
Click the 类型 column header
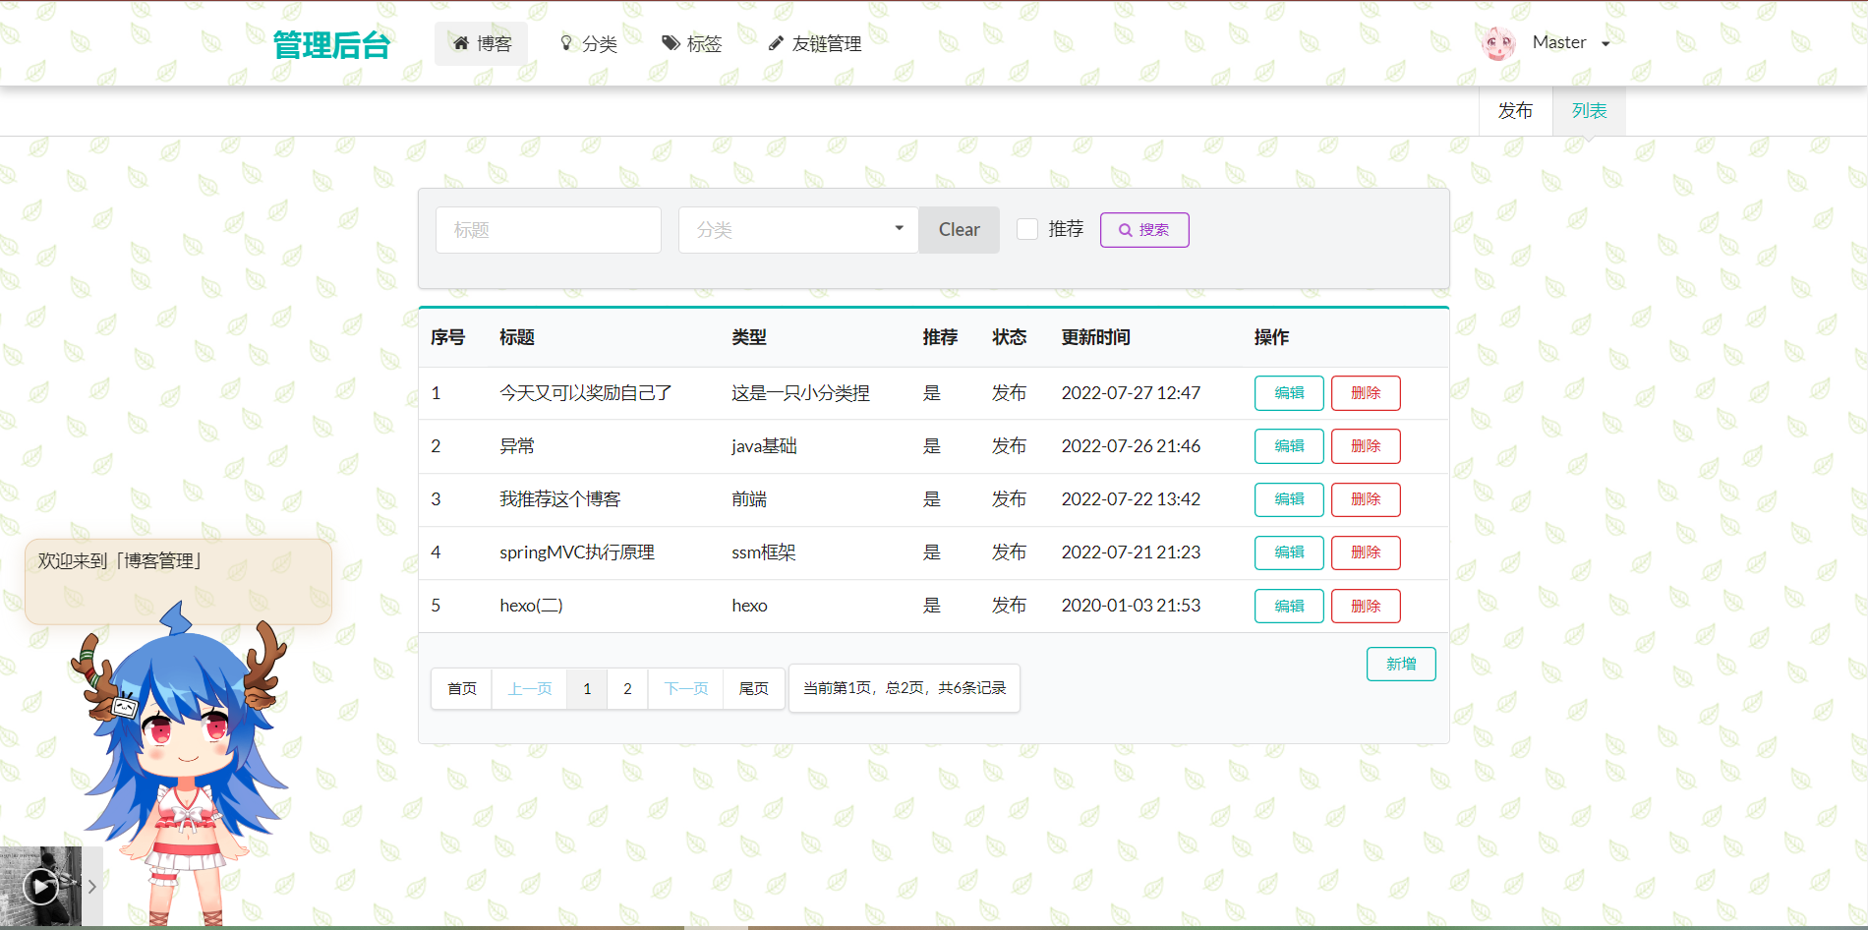pos(749,337)
